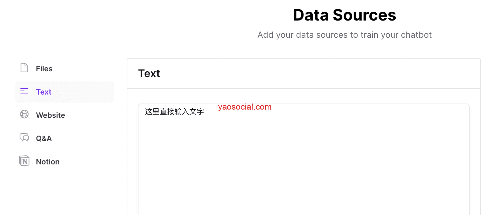Click the red yaosocial.com watermark
This screenshot has width=490, height=215.
point(245,107)
